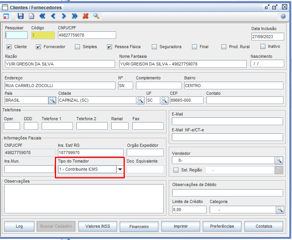292x240 pixels.
Task: Click the close-form icon in the toolbar
Action: [6, 16]
